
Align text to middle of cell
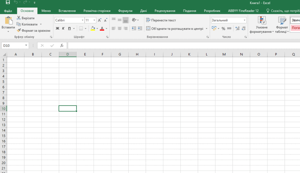click(120, 20)
